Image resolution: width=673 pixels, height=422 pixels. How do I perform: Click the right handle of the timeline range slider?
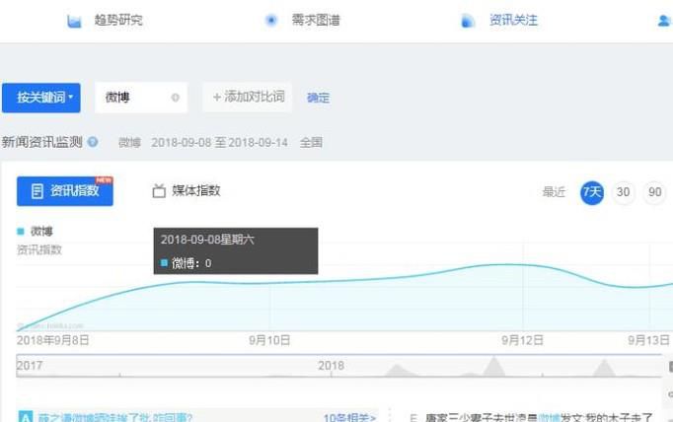[x=670, y=366]
